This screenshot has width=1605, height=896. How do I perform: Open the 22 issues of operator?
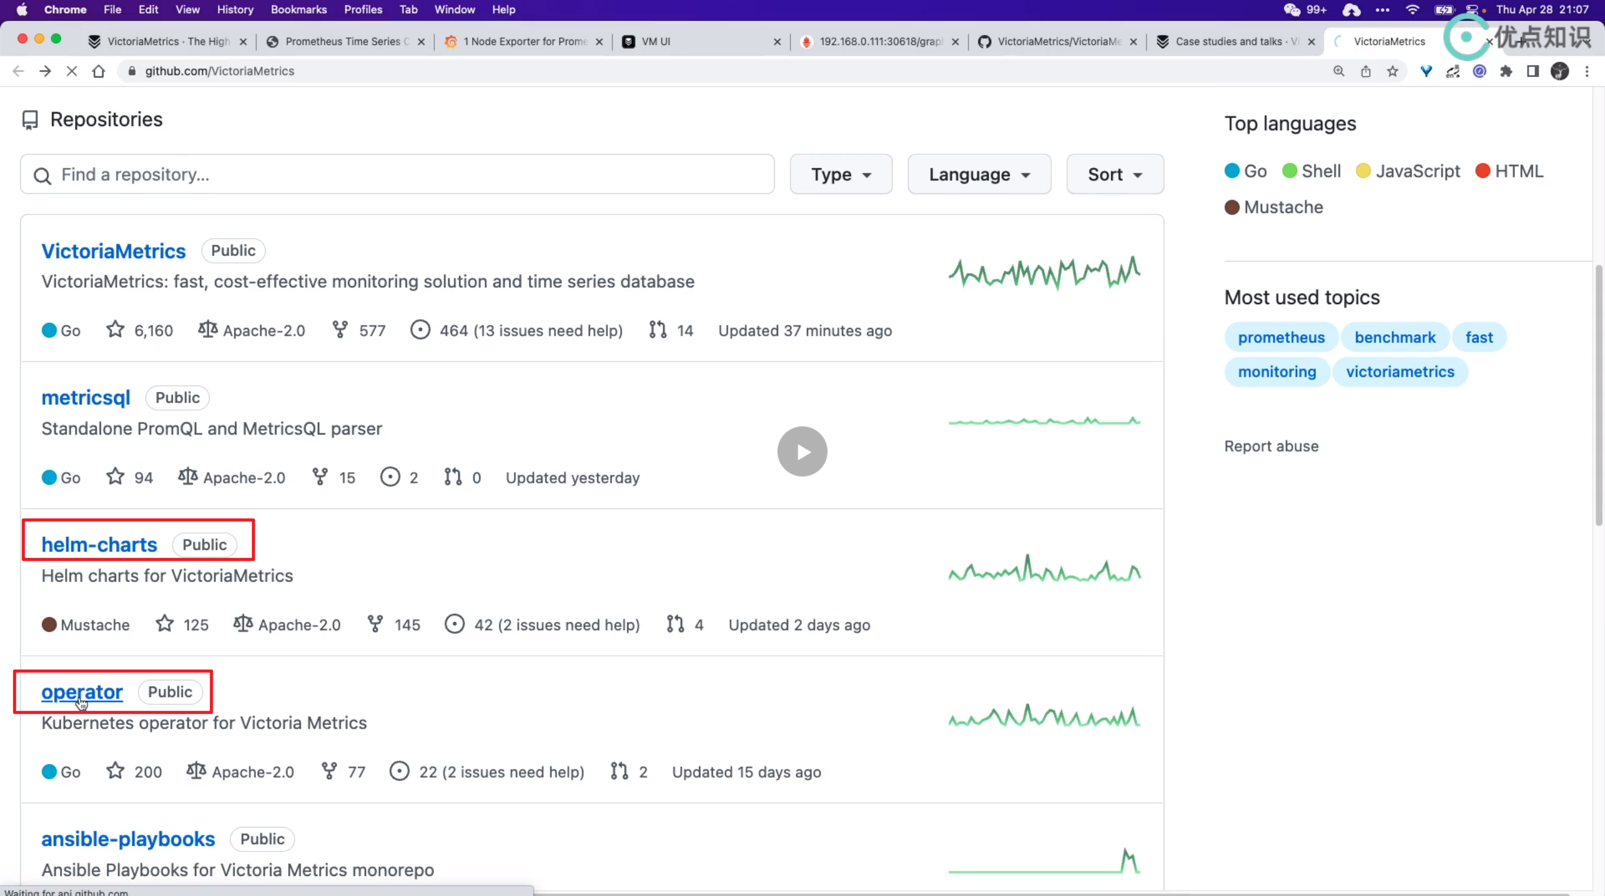point(487,772)
